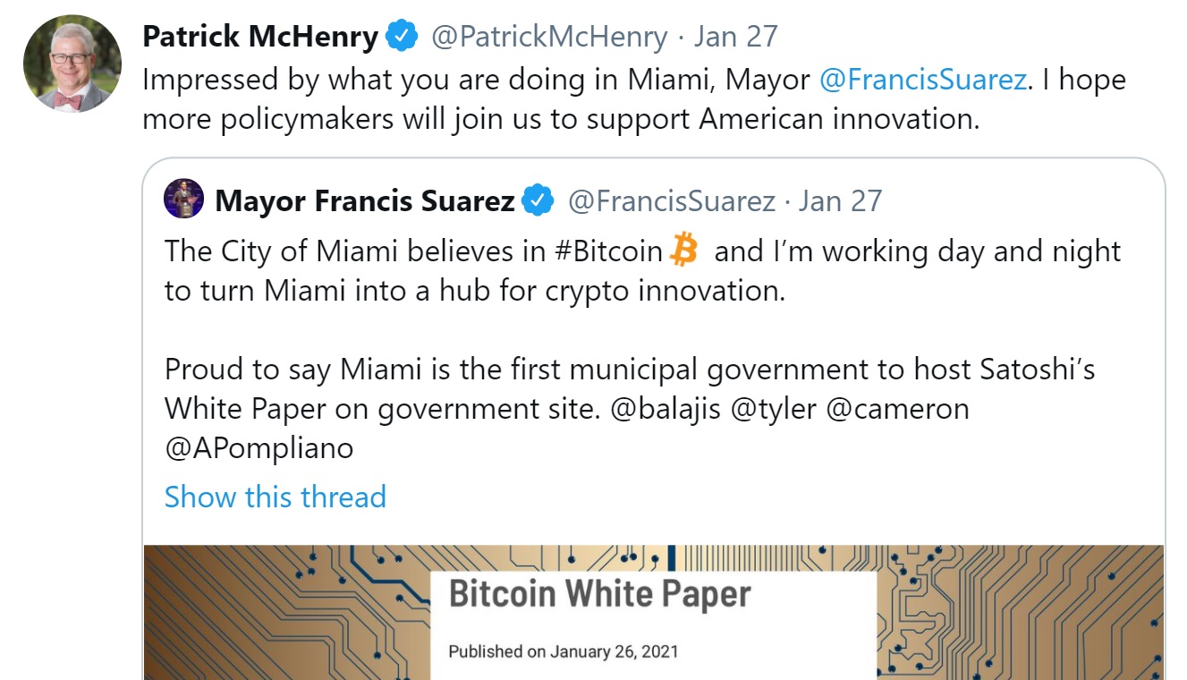Visit the @PatrickMcHenry handle
The image size is (1187, 680).
(x=549, y=37)
